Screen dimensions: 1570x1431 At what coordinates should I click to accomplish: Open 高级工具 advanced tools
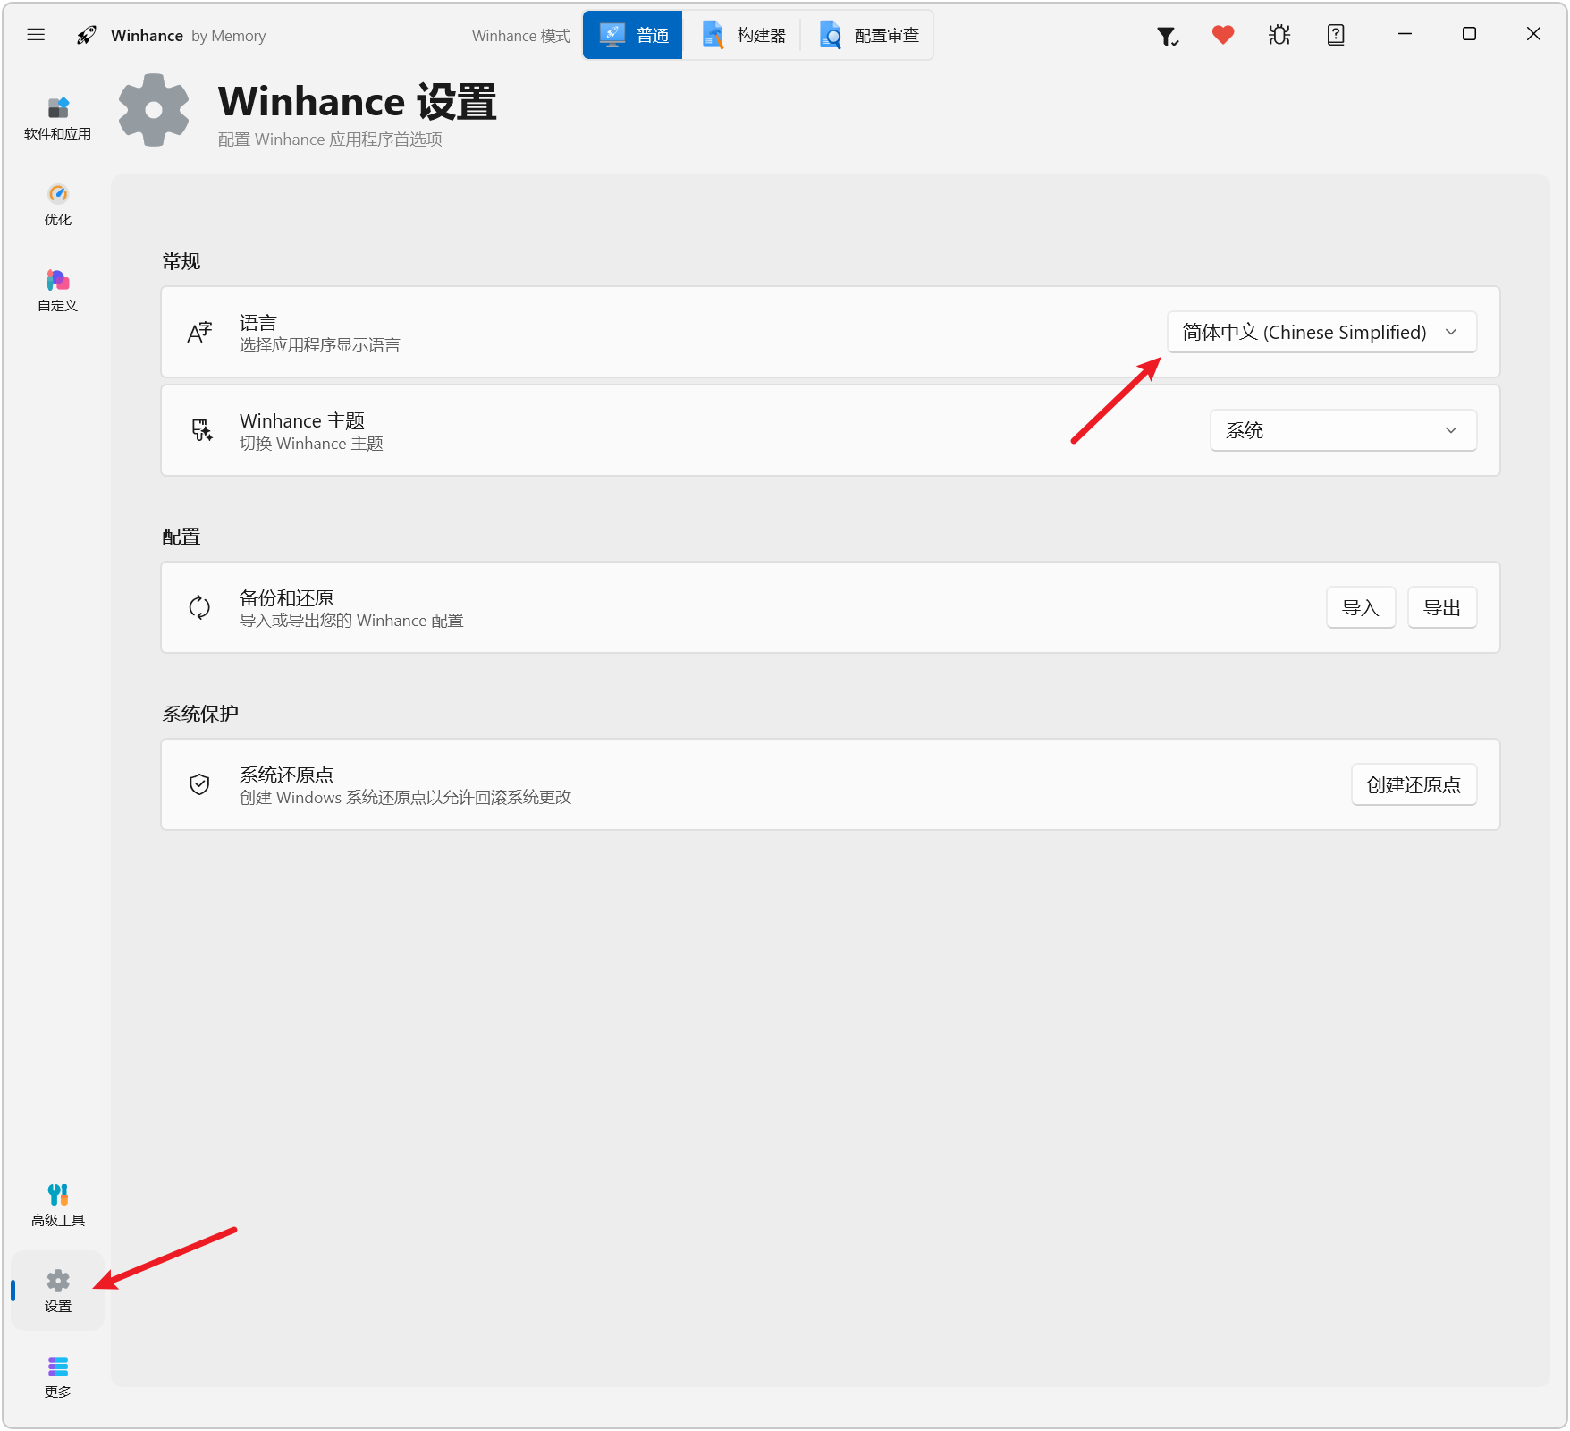pos(58,1206)
